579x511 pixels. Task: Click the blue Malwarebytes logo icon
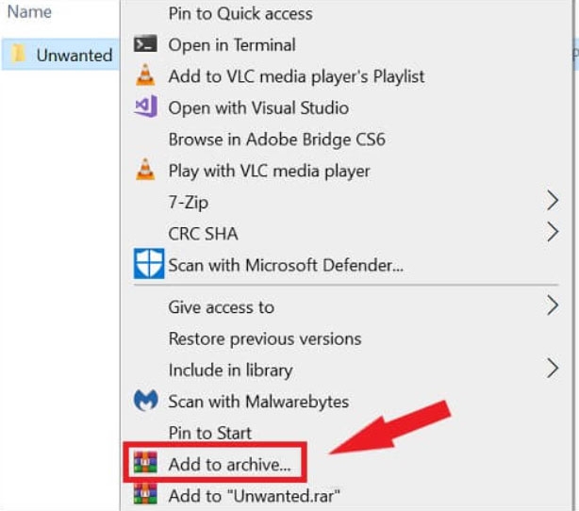[145, 401]
